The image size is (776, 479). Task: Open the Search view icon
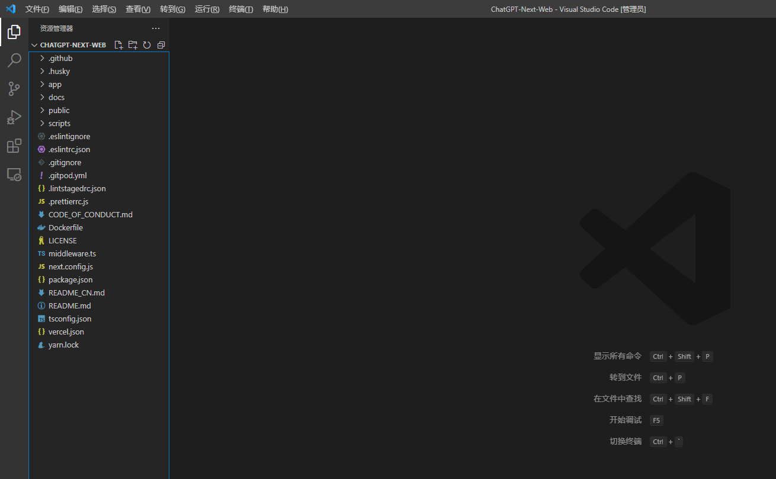tap(14, 60)
